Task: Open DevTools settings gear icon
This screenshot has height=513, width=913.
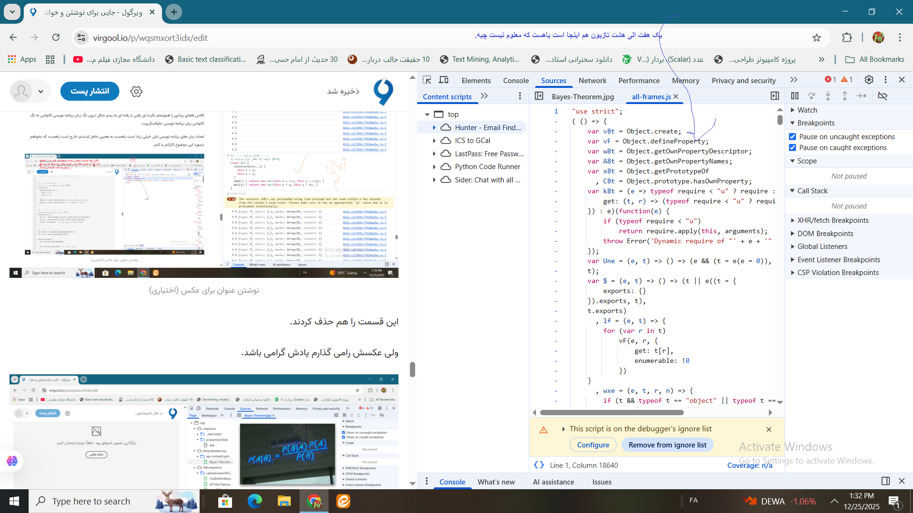Action: point(869,80)
